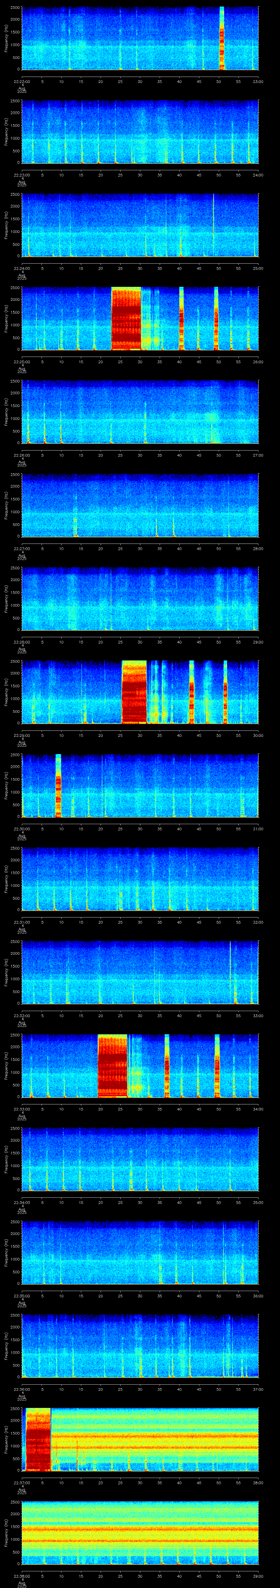The height and width of the screenshot is (1588, 280).
Task: Select the narrow burst at 40s in 22:25:00 spectrogram
Action: [x=182, y=319]
